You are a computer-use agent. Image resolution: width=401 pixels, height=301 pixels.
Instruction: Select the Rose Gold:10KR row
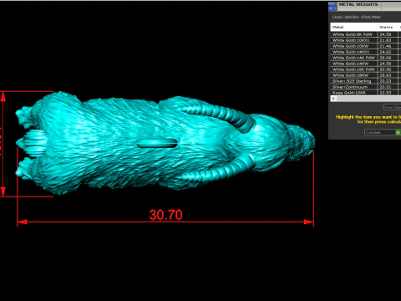click(x=366, y=93)
